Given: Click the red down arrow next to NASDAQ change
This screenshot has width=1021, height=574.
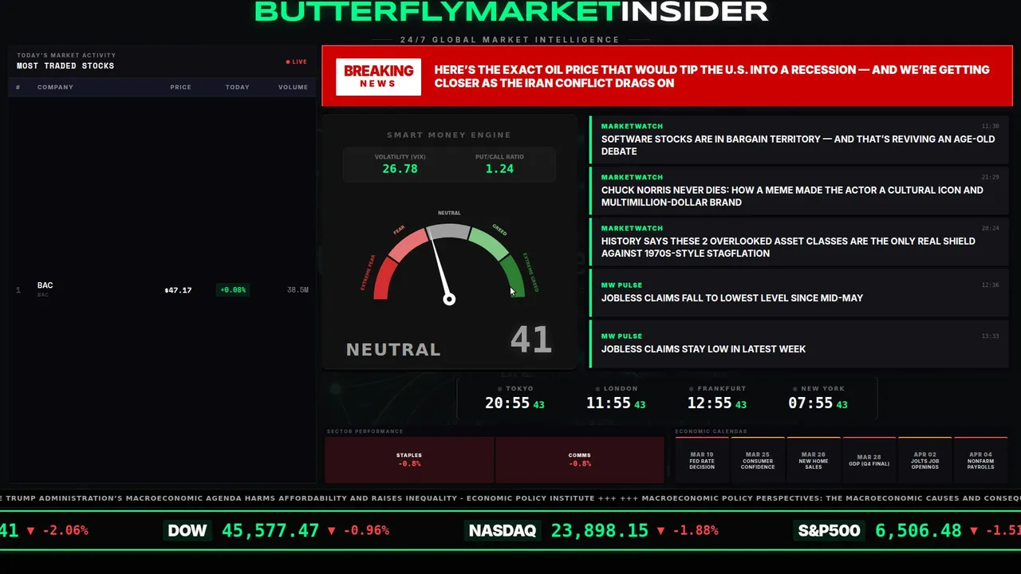Looking at the screenshot, I should (x=660, y=531).
